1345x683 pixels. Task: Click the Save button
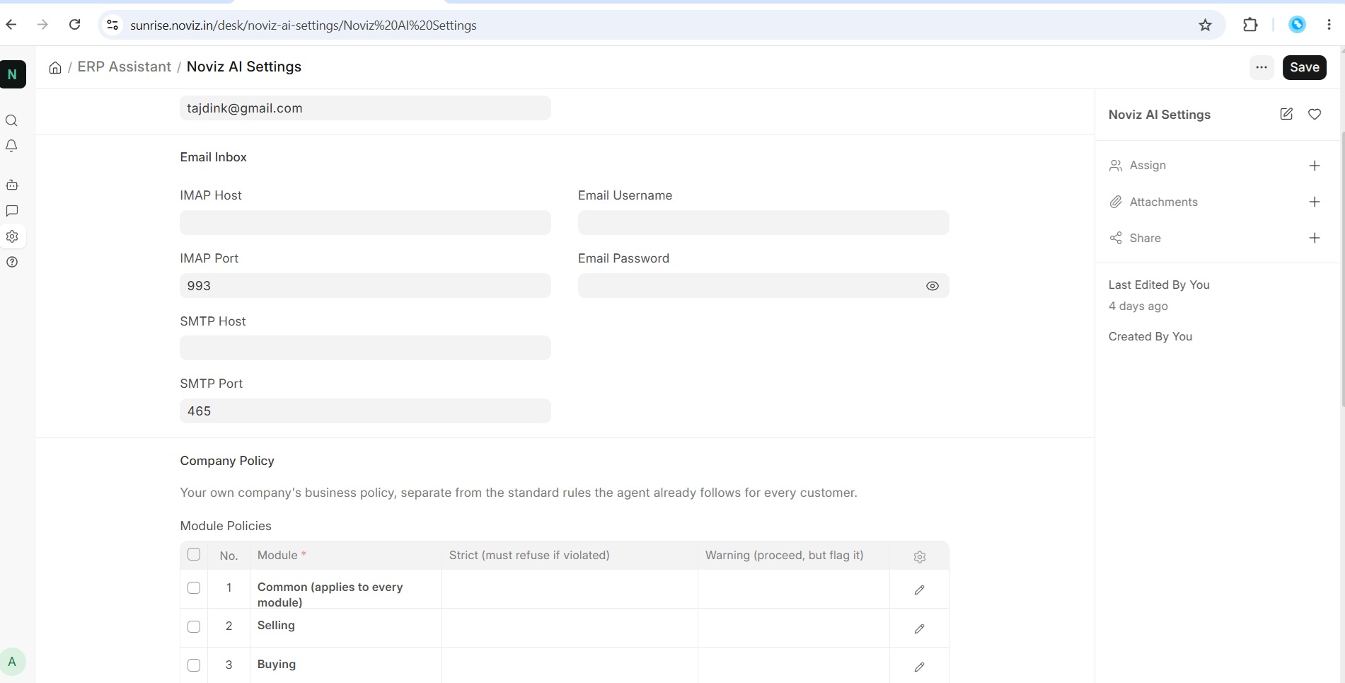coord(1304,67)
